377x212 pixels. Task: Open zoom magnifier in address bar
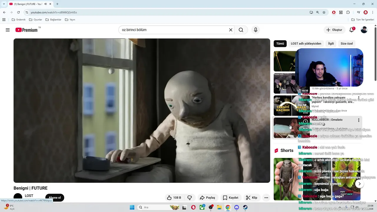(318, 12)
